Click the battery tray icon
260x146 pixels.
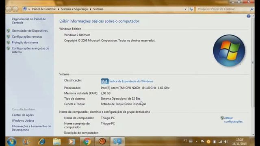pyautogui.click(x=214, y=142)
